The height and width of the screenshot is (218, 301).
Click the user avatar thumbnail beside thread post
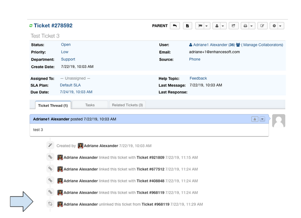278,121
